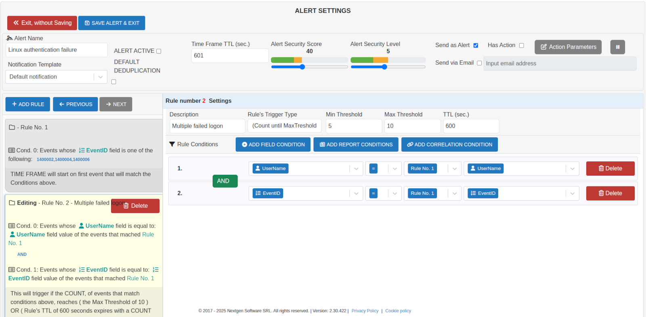
Task: Go to the NEXT rule
Action: (116, 104)
